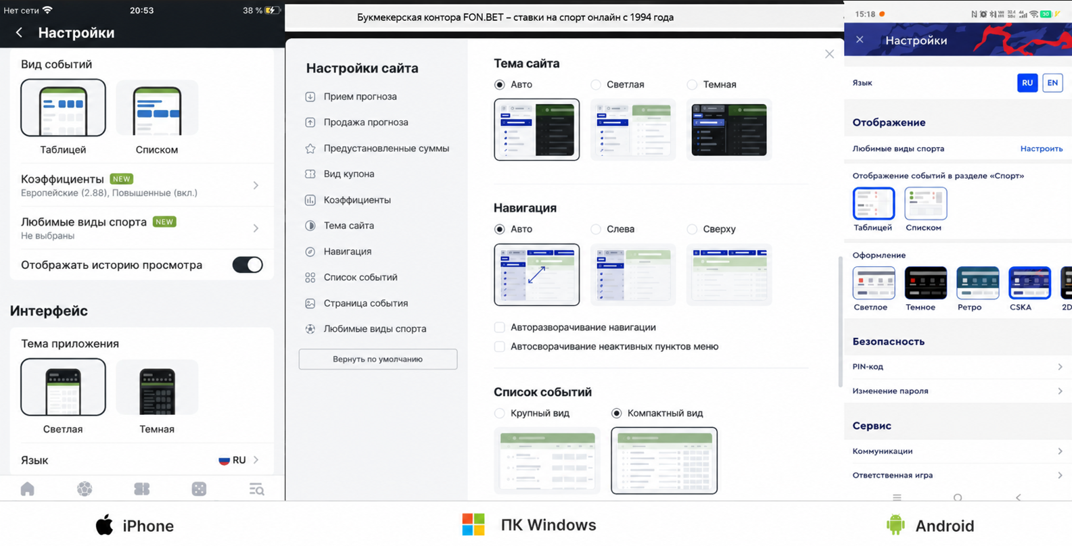
Task: Select the Светлая site theme radio button
Action: (596, 84)
